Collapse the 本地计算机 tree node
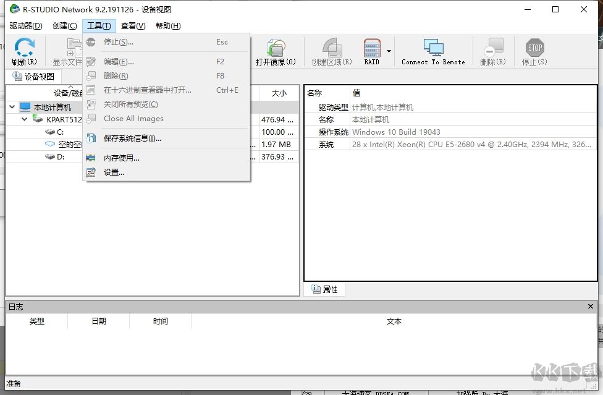 (x=12, y=106)
